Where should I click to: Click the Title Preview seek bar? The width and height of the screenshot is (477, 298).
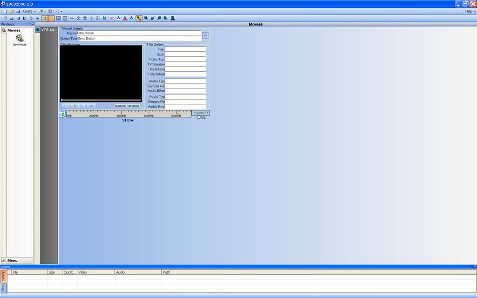(x=101, y=100)
